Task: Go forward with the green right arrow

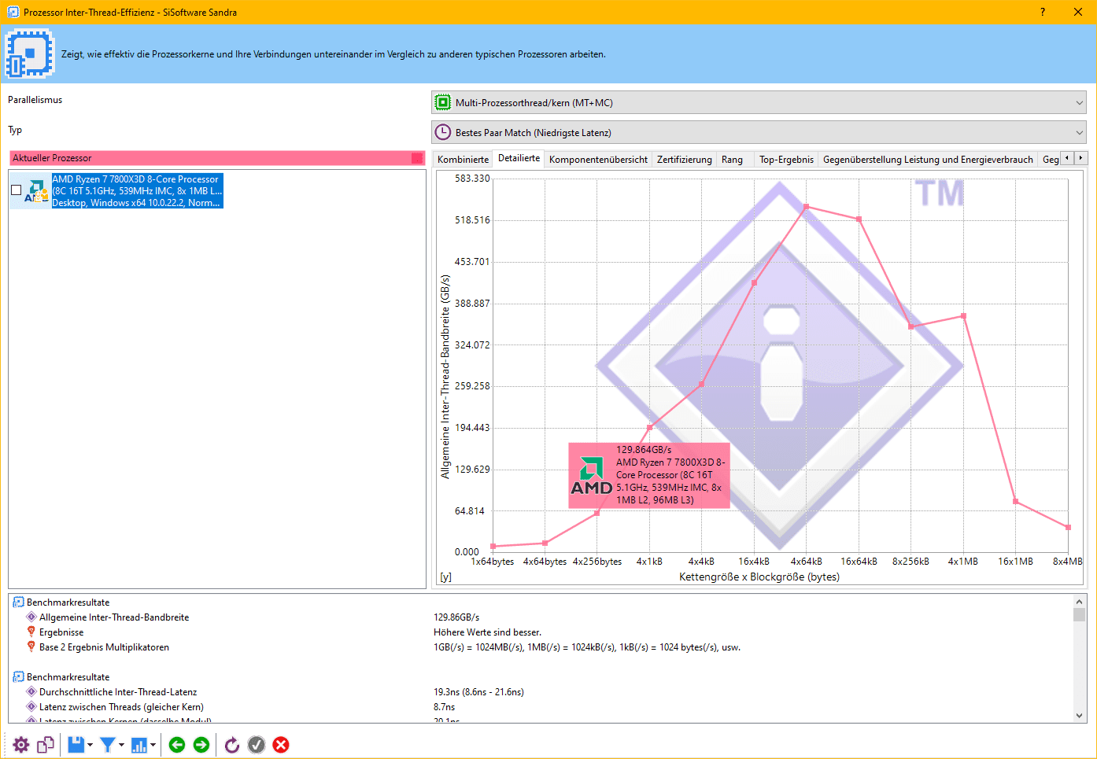Action: click(201, 745)
